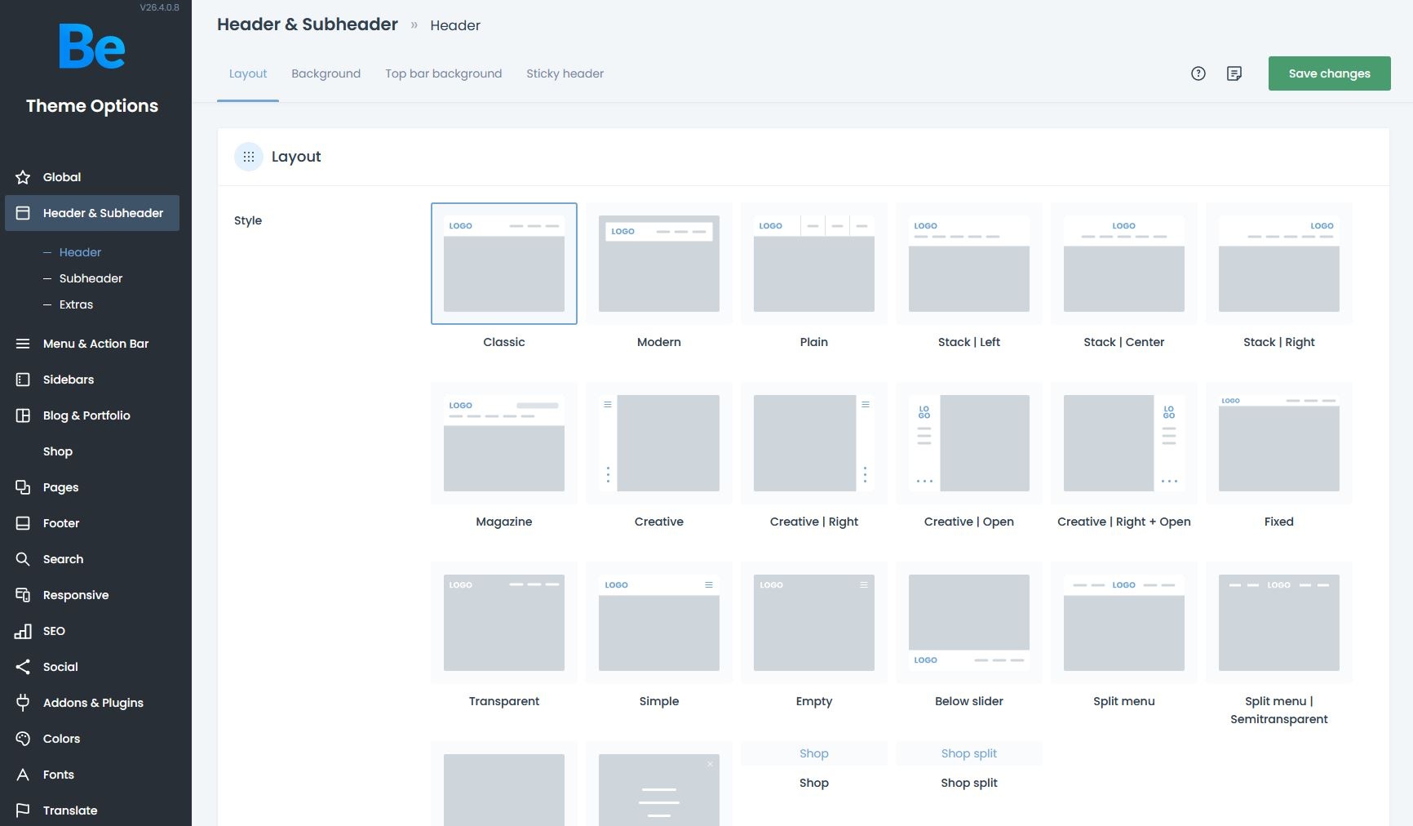The width and height of the screenshot is (1413, 826).
Task: Choose Creative | Right + Open header style
Action: pos(1124,443)
